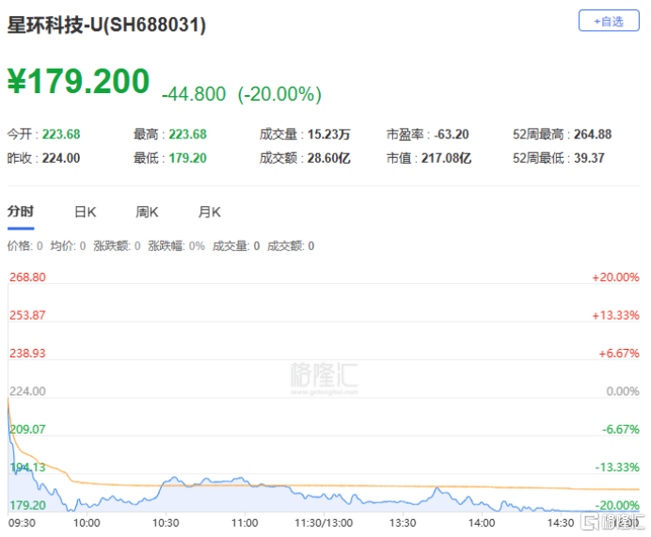Click the 成交量: 0 readout below tabs

pos(236,246)
